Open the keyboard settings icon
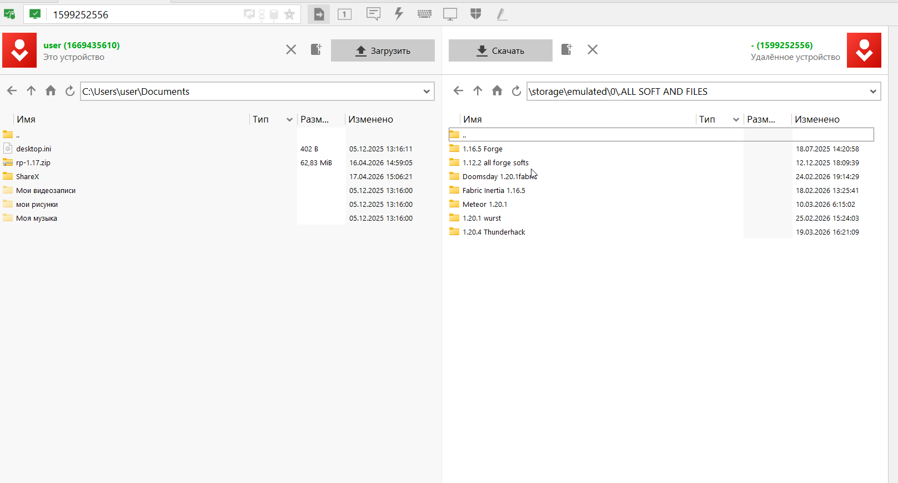898x483 pixels. [424, 14]
